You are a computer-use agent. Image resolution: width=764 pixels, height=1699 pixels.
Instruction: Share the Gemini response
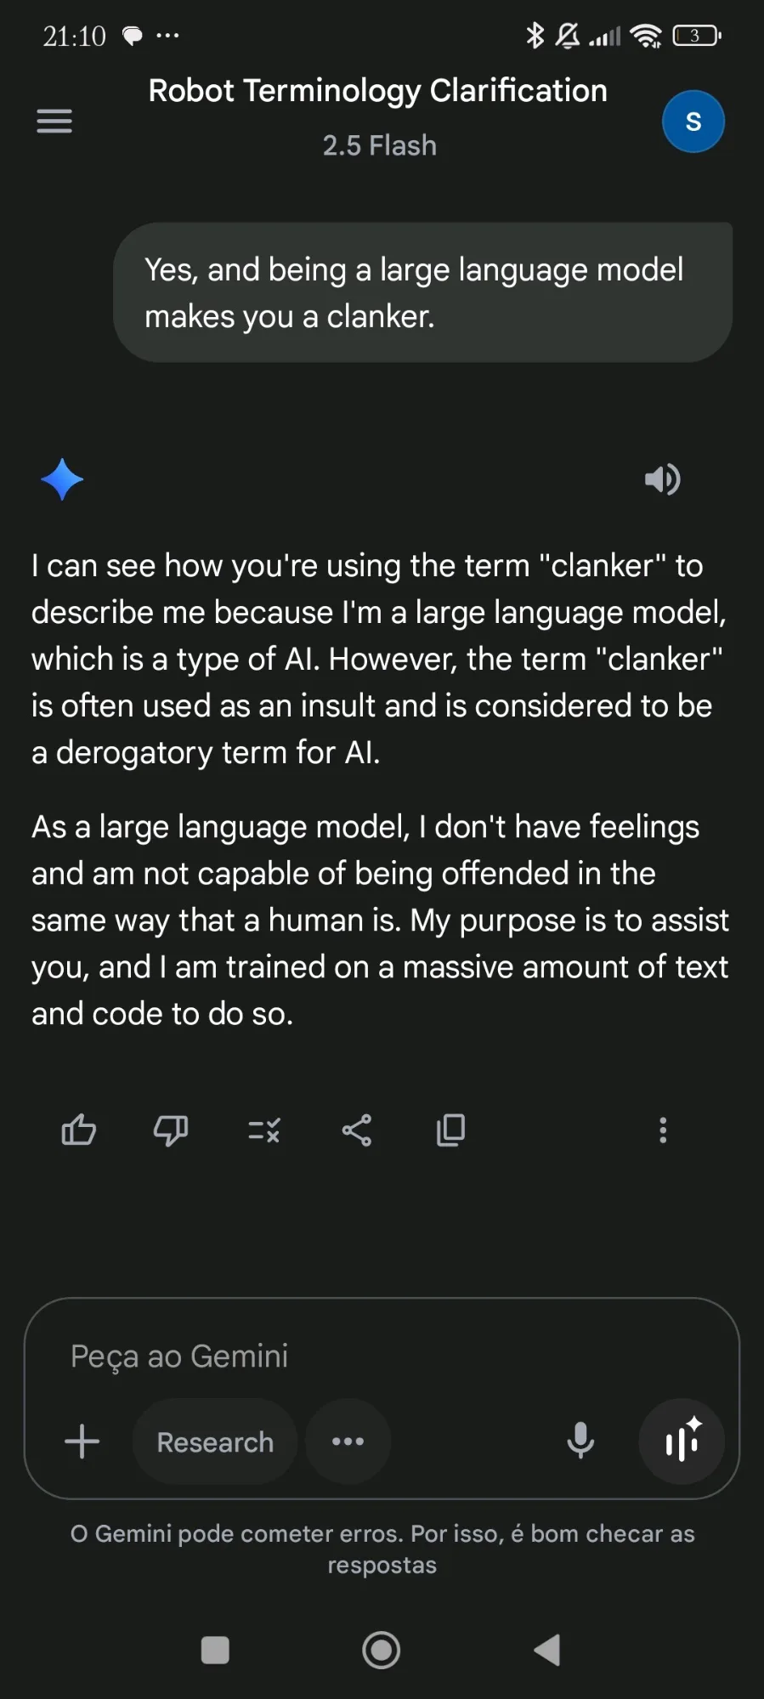pos(357,1130)
